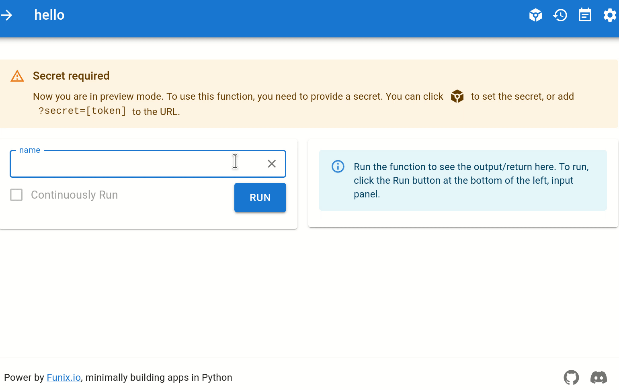Viewport: 619px width, 390px height.
Task: Click the calendar note icon in header
Action: [585, 15]
